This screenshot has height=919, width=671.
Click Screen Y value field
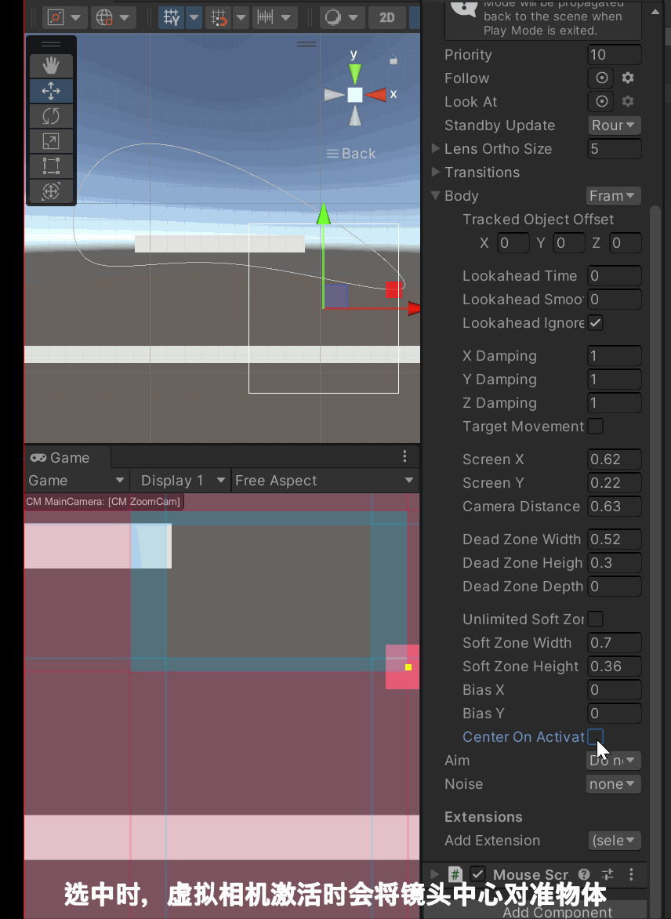tap(614, 483)
